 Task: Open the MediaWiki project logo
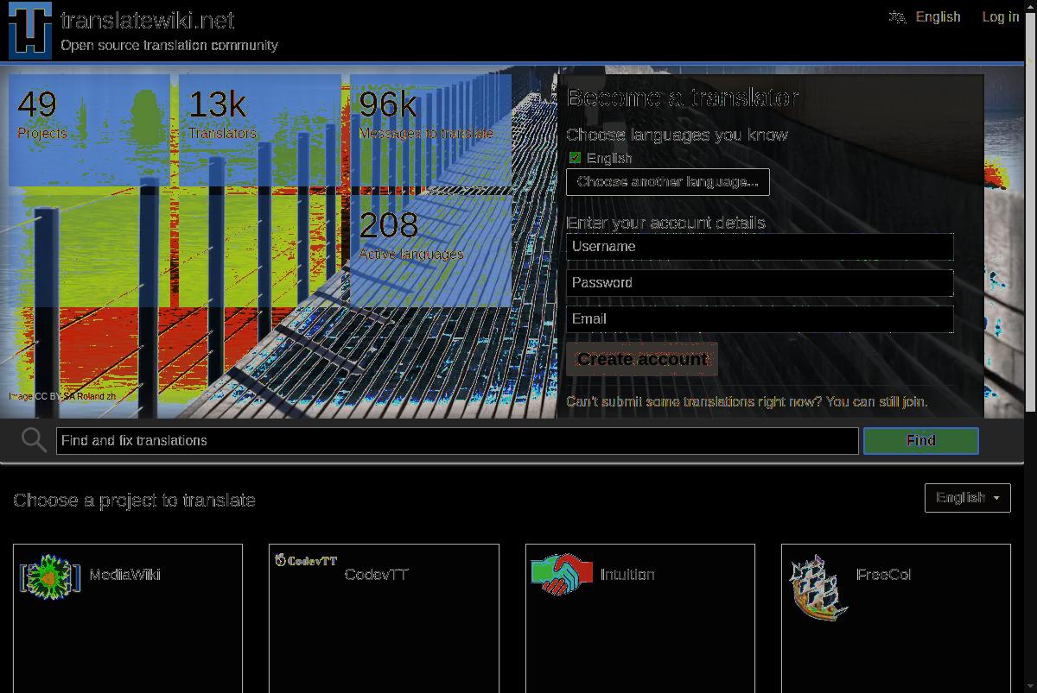[50, 577]
